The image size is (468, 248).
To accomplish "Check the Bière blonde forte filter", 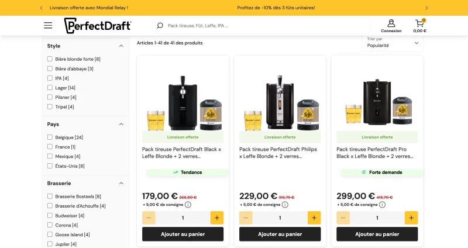I will [x=50, y=59].
